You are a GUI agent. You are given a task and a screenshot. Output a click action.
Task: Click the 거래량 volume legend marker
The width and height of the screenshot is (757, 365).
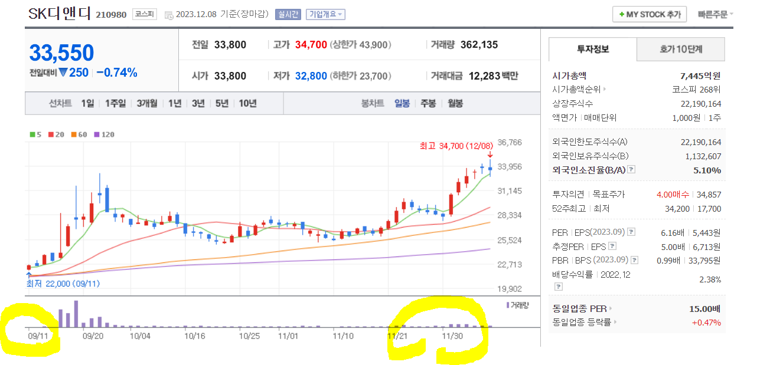pos(507,305)
